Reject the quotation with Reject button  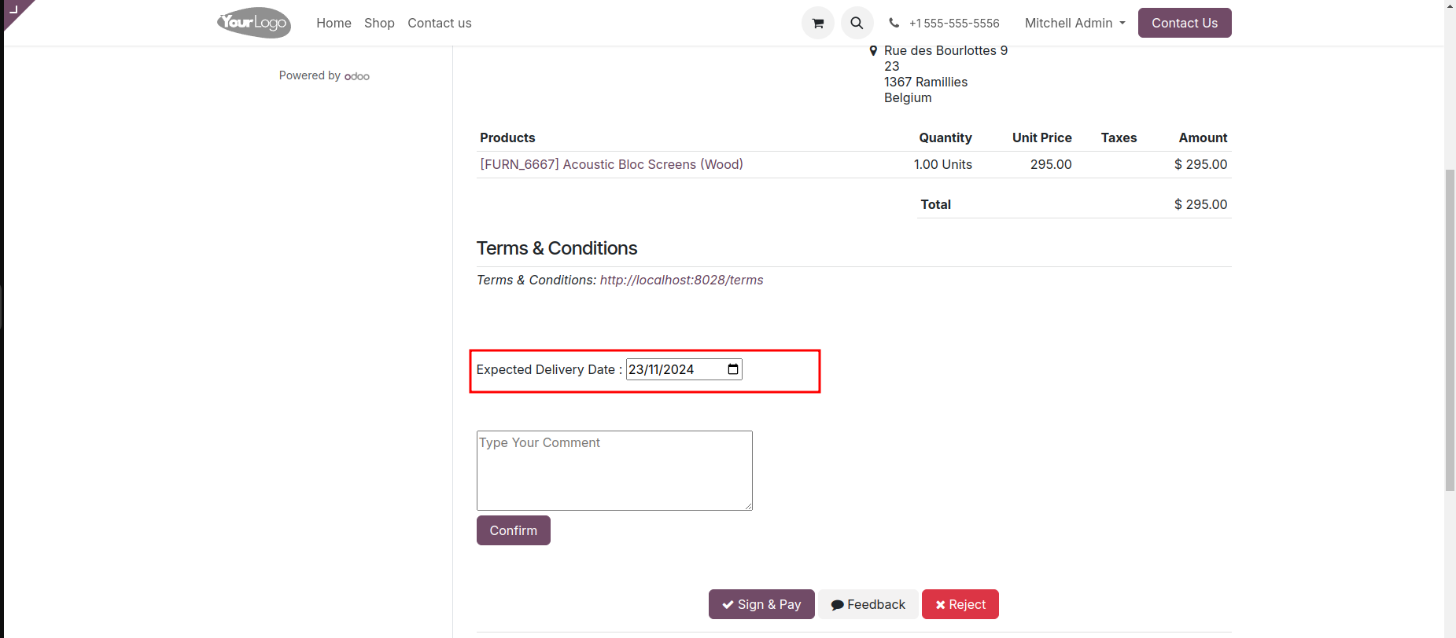coord(960,604)
